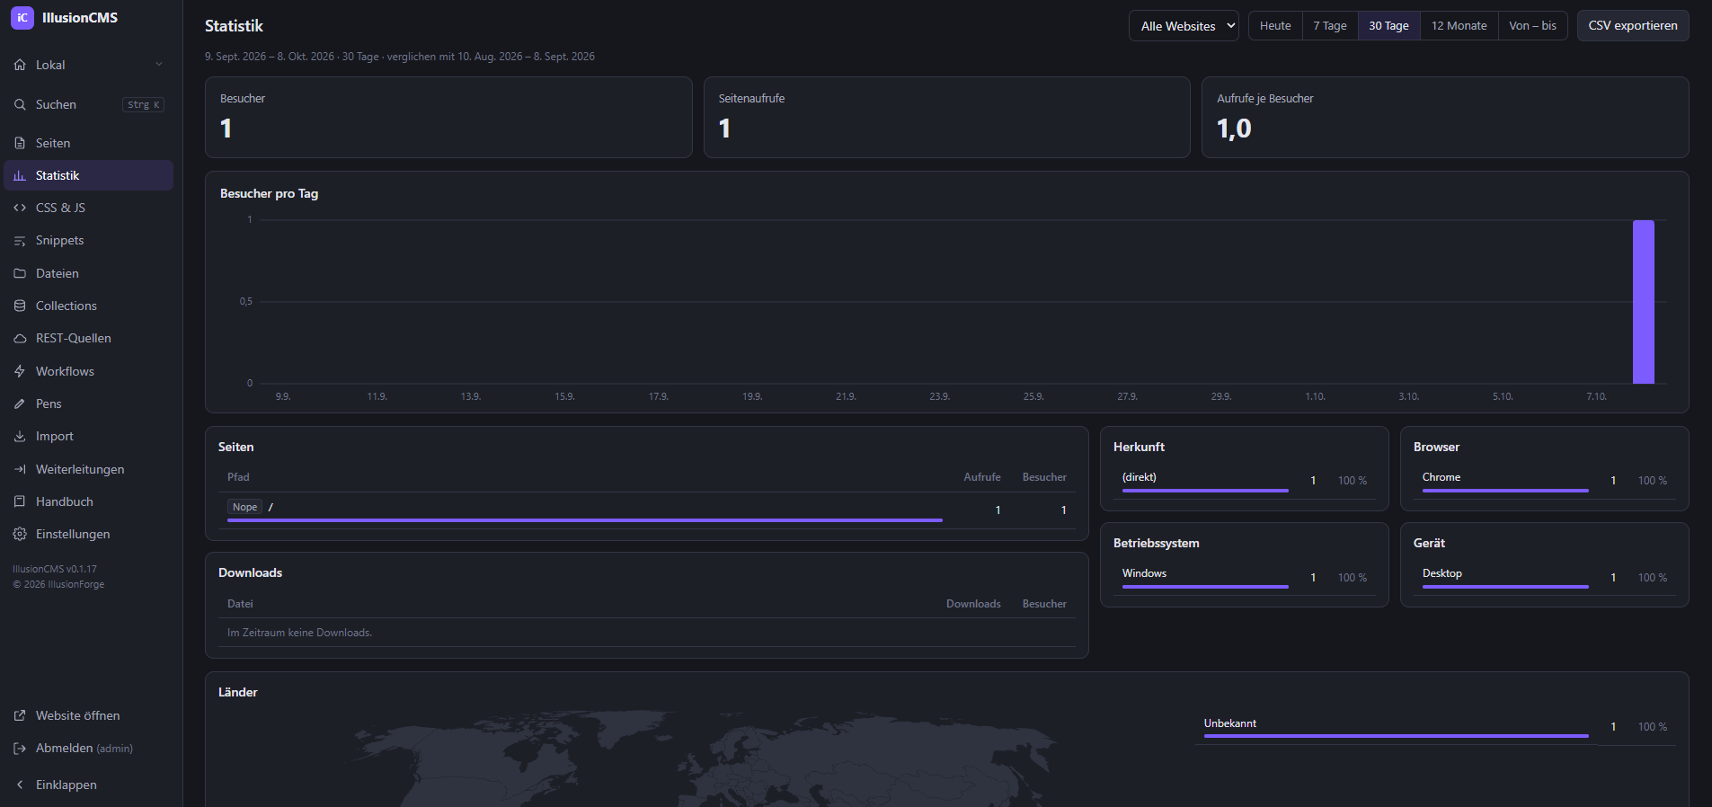Click the Chrome browser progress bar
The width and height of the screenshot is (1712, 807).
(x=1505, y=491)
